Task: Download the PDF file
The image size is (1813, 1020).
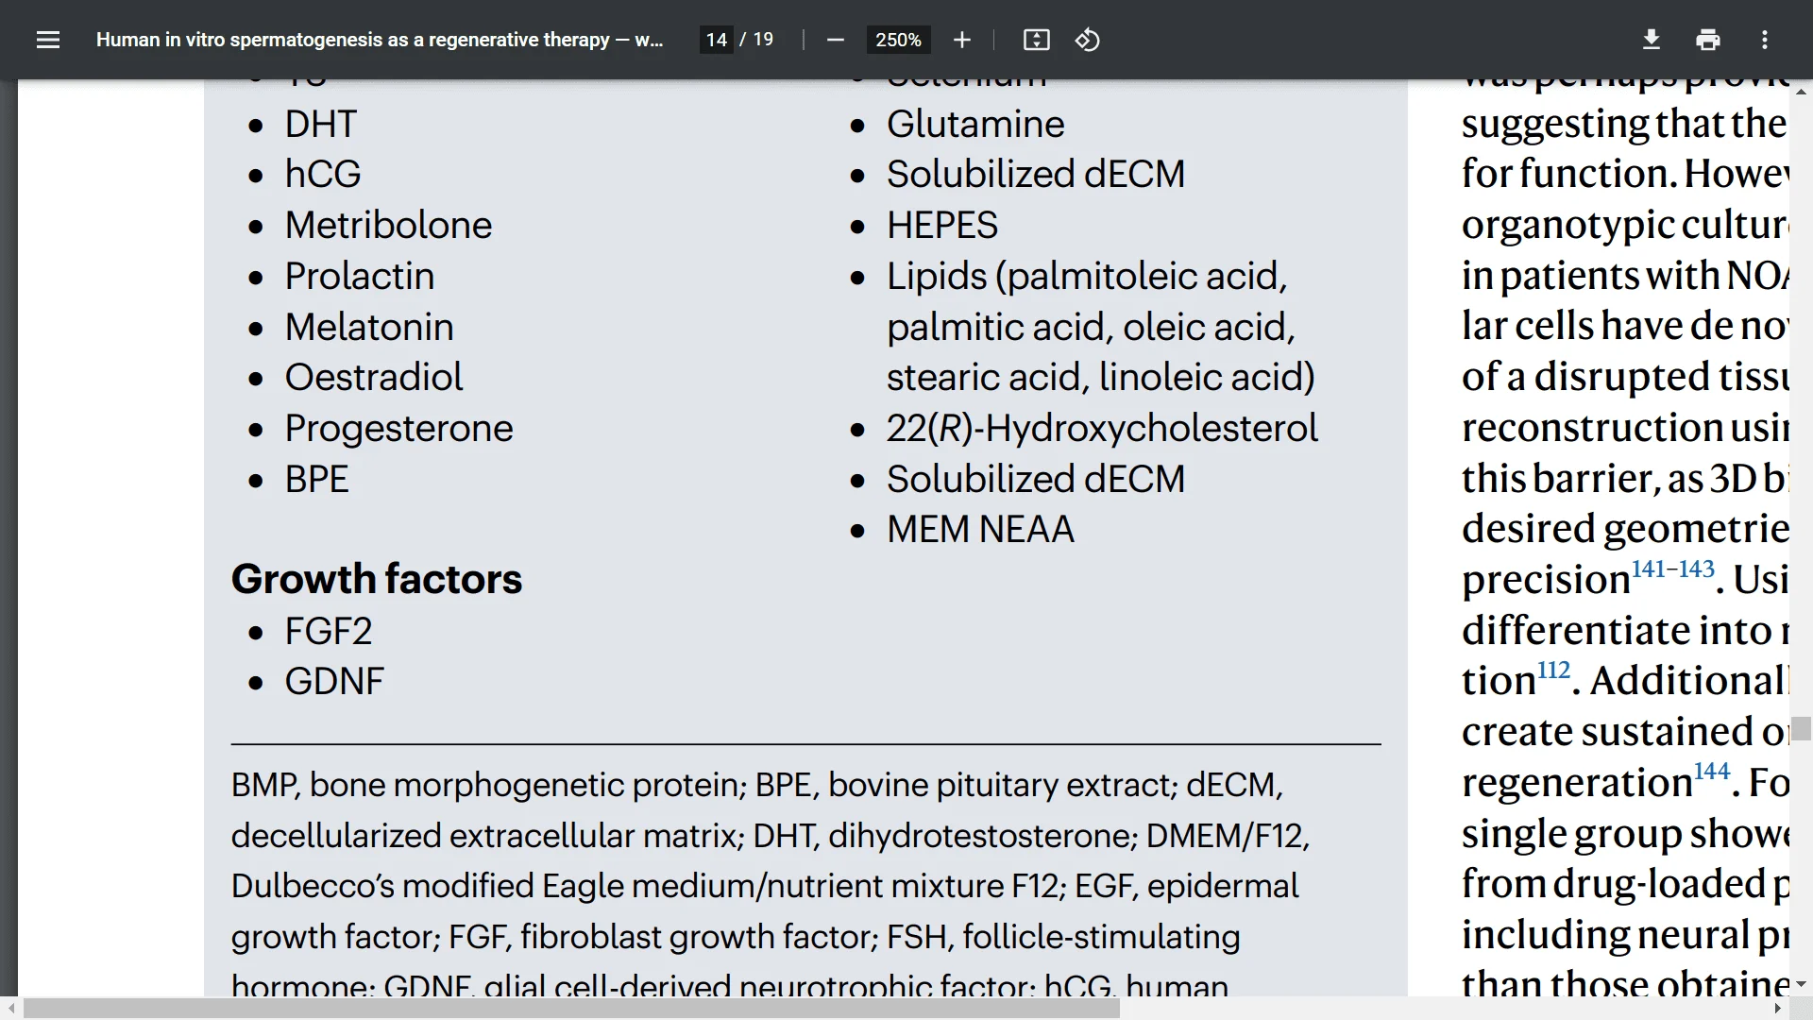Action: 1651,40
